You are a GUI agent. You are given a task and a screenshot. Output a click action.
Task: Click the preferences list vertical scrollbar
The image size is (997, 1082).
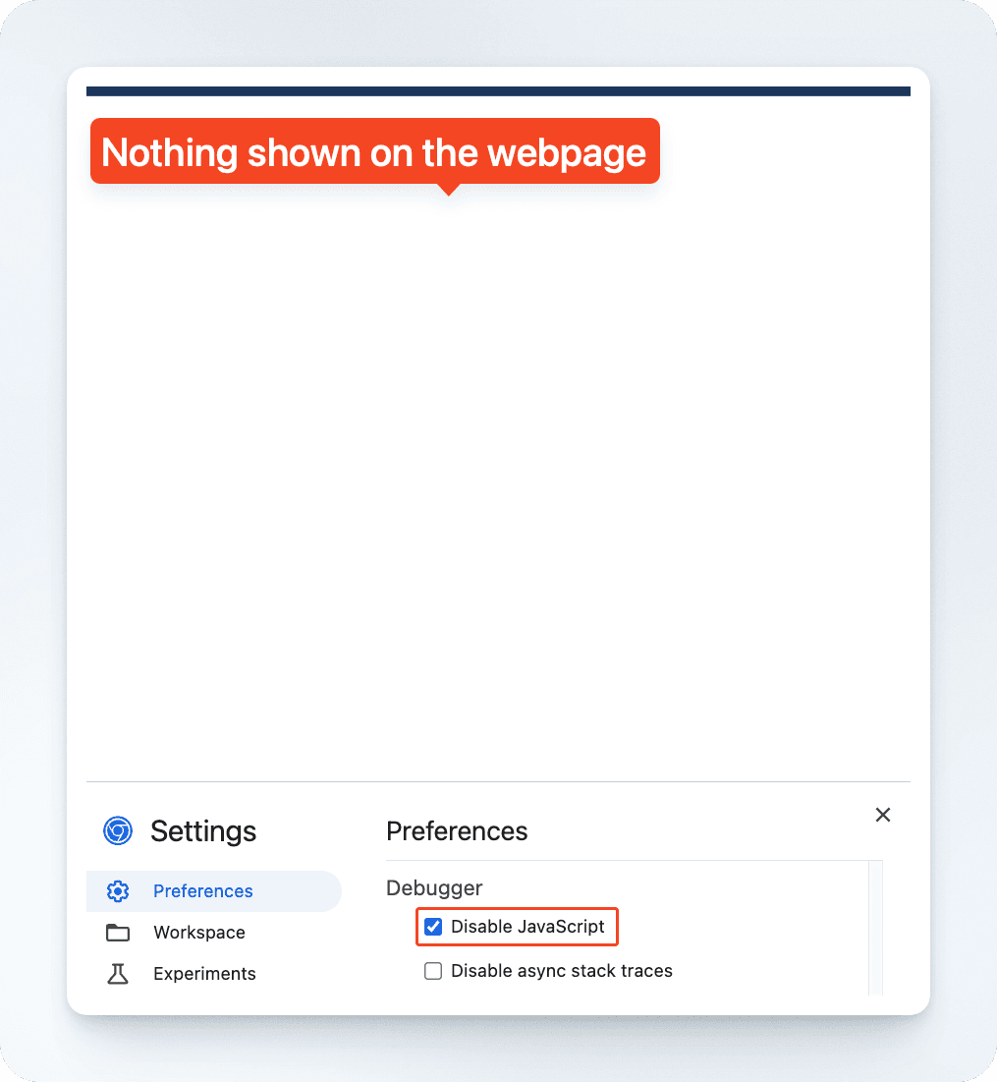(x=875, y=929)
